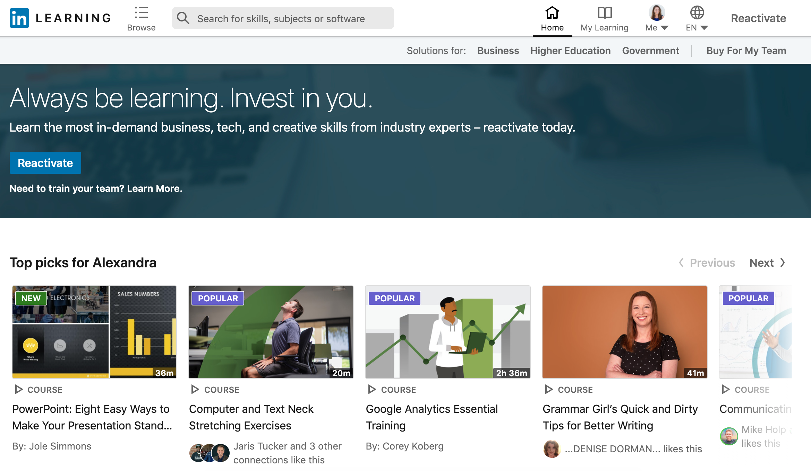
Task: Select the Business solutions tab
Action: 498,51
